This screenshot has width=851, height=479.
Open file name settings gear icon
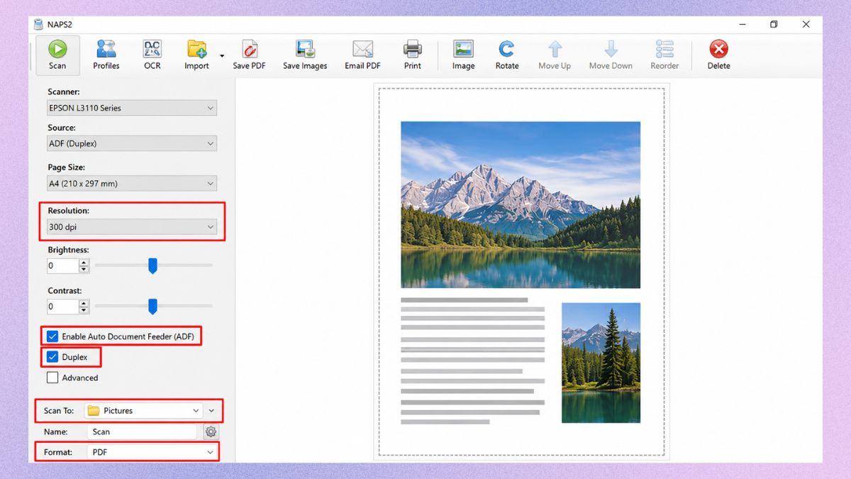point(211,431)
